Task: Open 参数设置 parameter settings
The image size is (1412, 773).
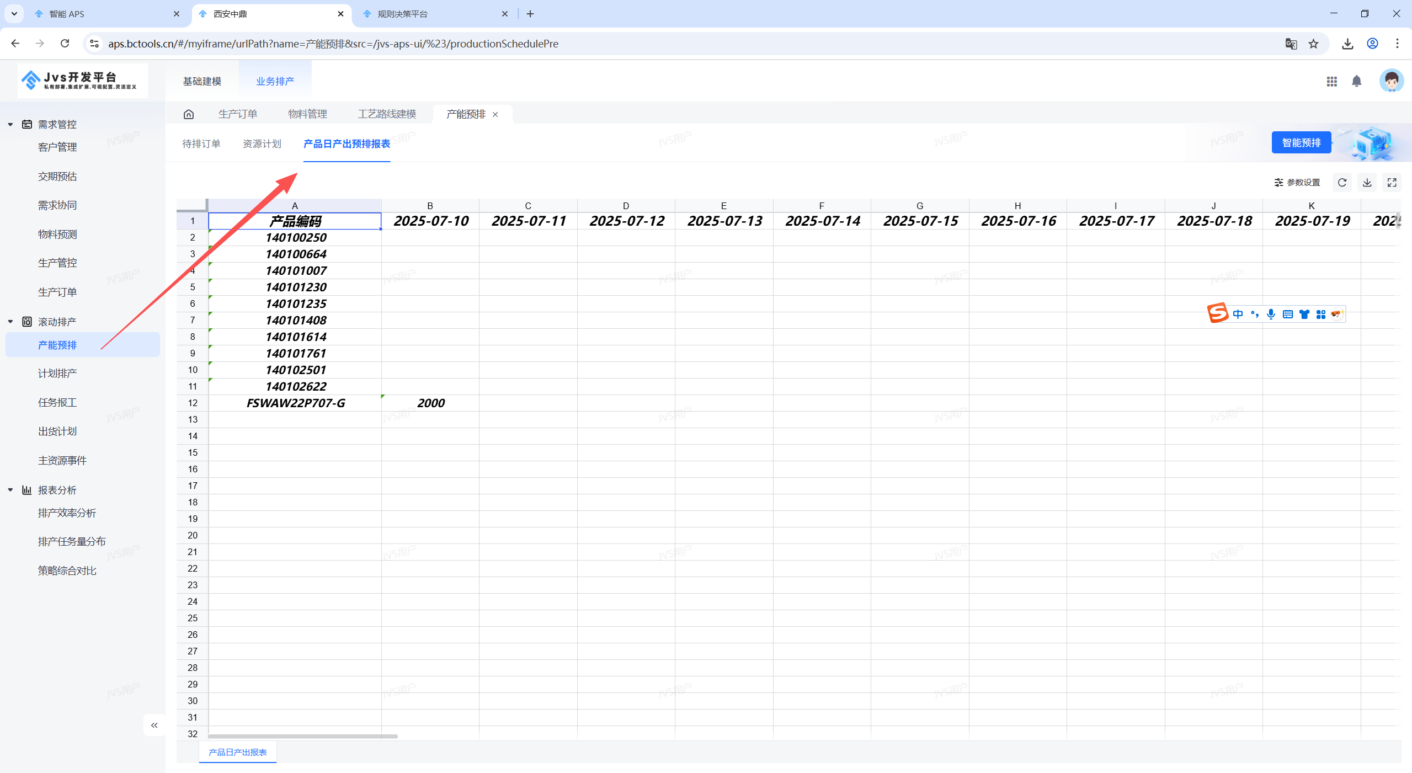Action: tap(1297, 183)
